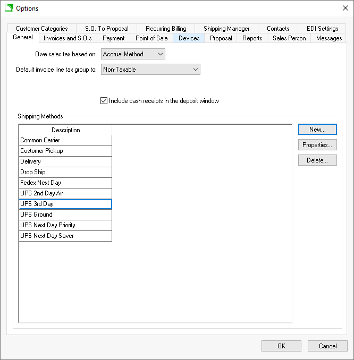Click the Options window app icon

(x=9, y=8)
